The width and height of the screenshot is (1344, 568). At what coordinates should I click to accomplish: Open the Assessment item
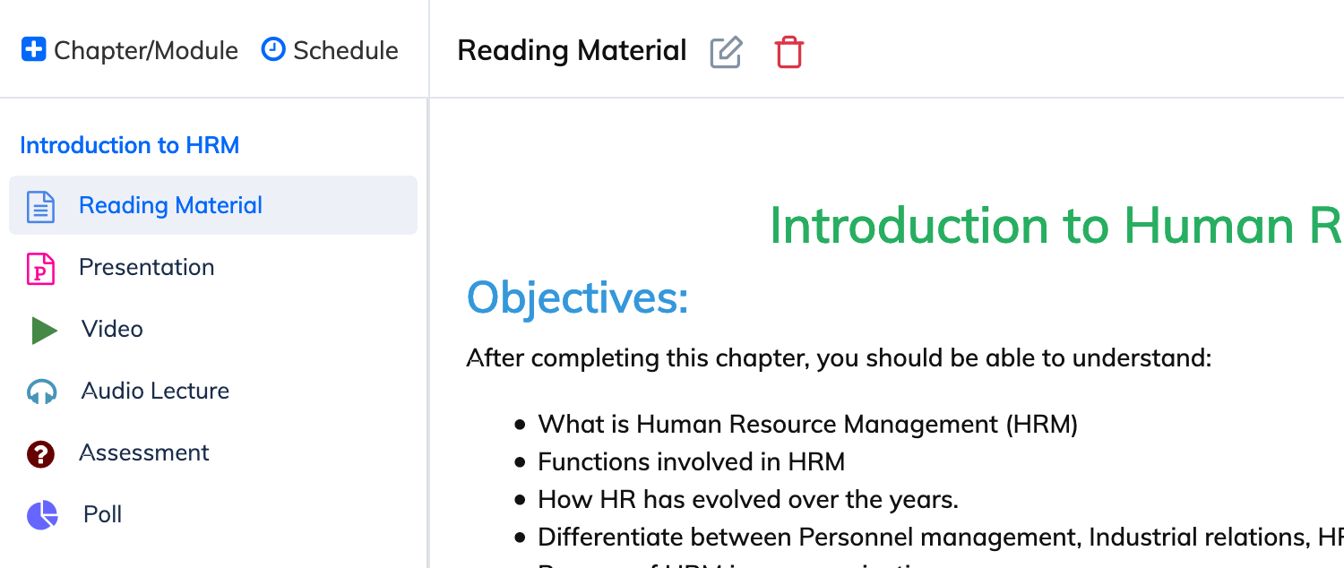213,452
